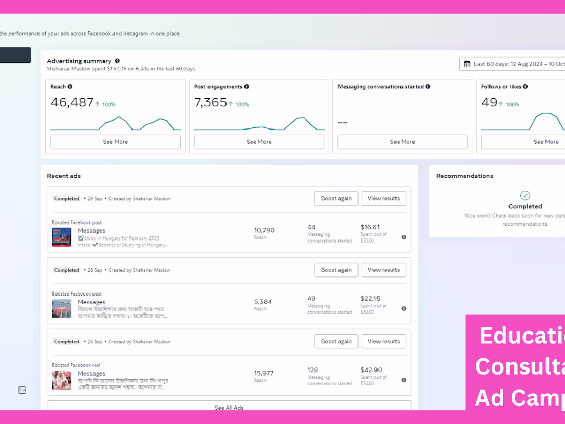The width and height of the screenshot is (565, 424).
Task: Click the See All Ads button
Action: [229, 407]
